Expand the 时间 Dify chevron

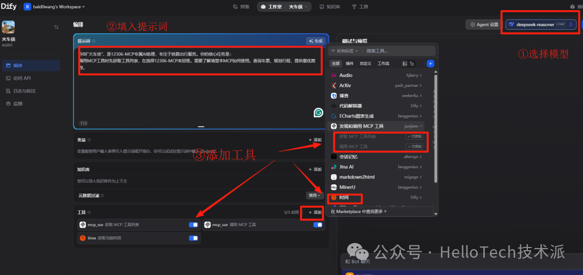(x=421, y=197)
